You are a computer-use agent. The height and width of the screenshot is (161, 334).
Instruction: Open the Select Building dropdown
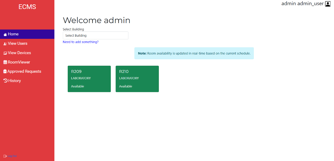95,36
